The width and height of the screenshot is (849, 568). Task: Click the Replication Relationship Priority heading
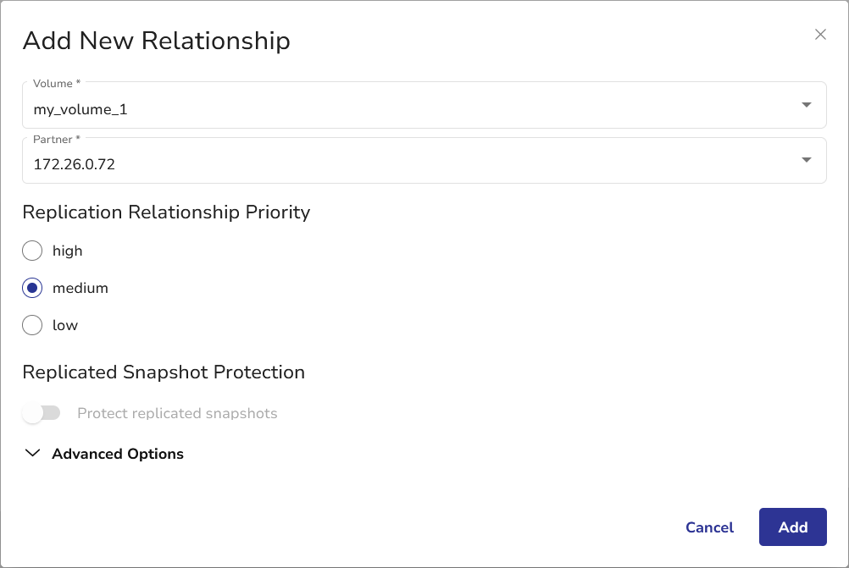coord(166,212)
